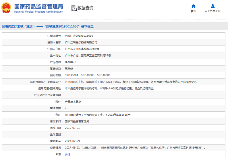Screen dimensions: 228x160
Task: Click the 审批部门 row label
Action: [x=55, y=121]
